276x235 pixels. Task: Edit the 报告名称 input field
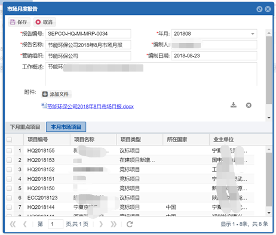coord(88,45)
